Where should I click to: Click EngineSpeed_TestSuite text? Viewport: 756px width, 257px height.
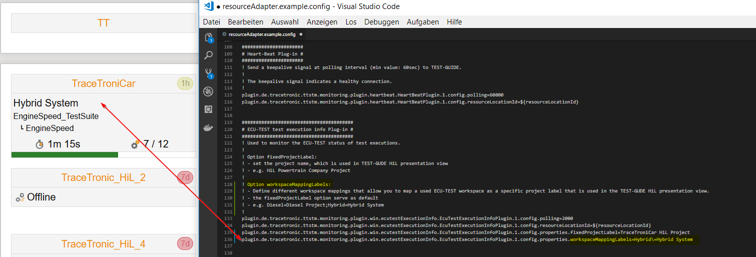tap(56, 116)
